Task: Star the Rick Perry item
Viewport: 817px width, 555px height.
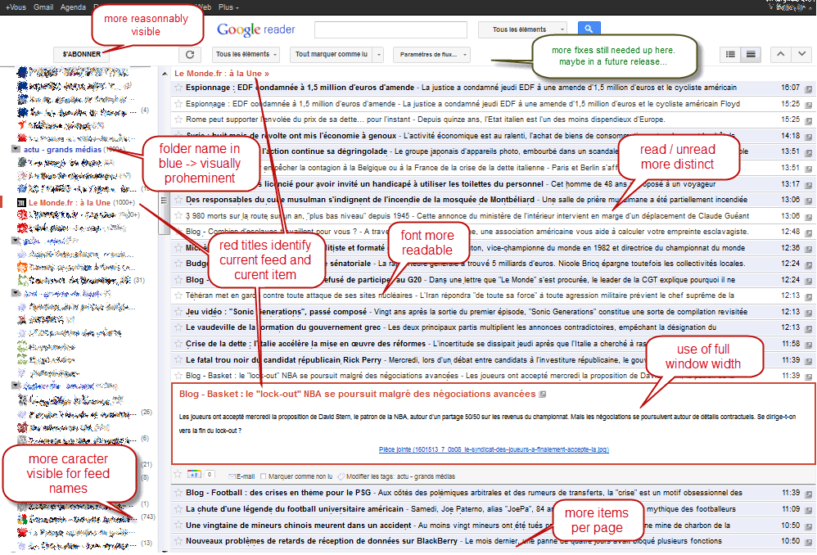Action: click(x=178, y=360)
